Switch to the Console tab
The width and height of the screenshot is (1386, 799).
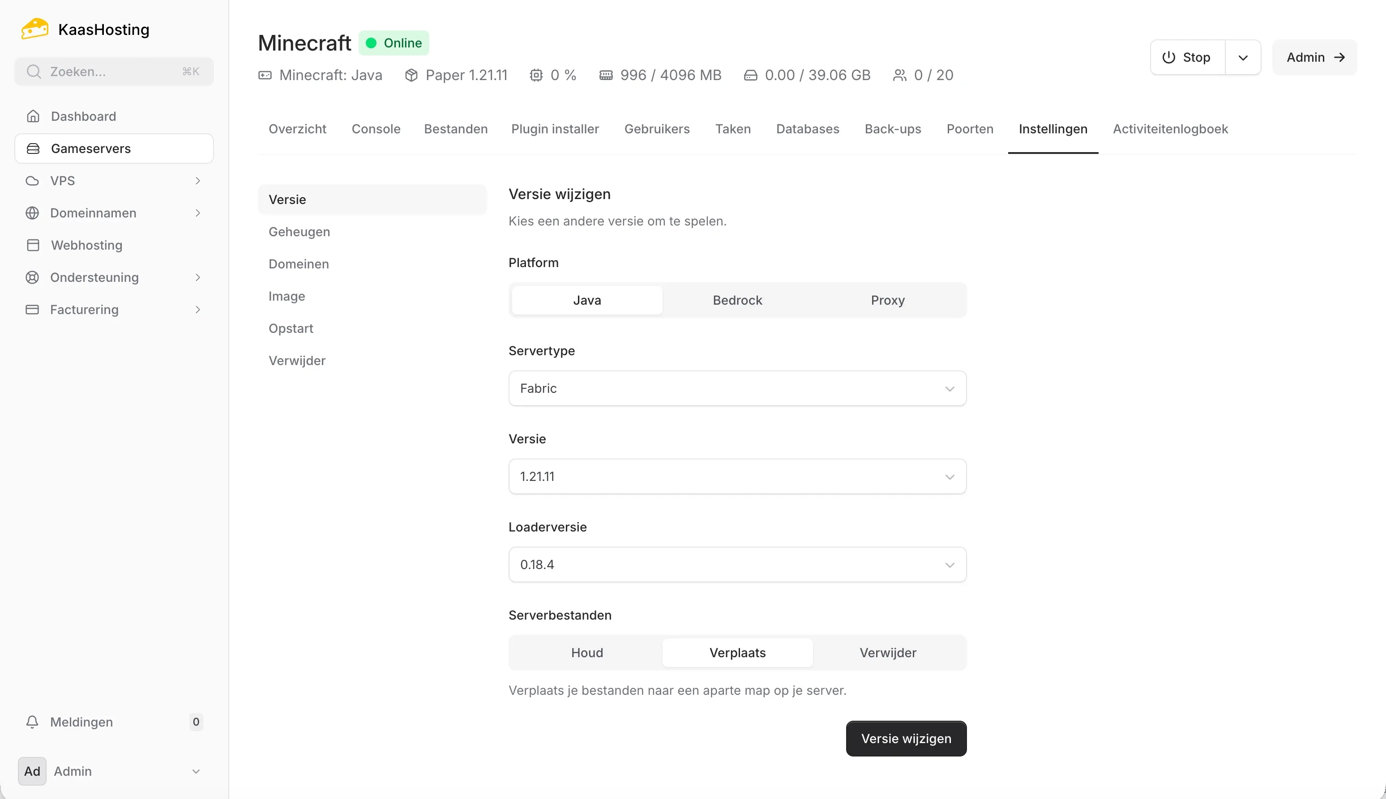tap(376, 129)
